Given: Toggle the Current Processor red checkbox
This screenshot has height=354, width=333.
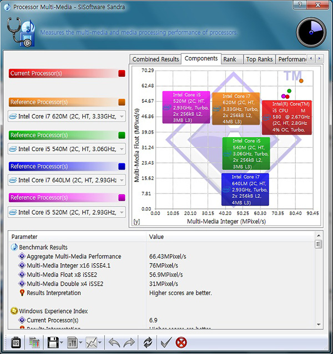Looking at the screenshot, I should point(122,73).
